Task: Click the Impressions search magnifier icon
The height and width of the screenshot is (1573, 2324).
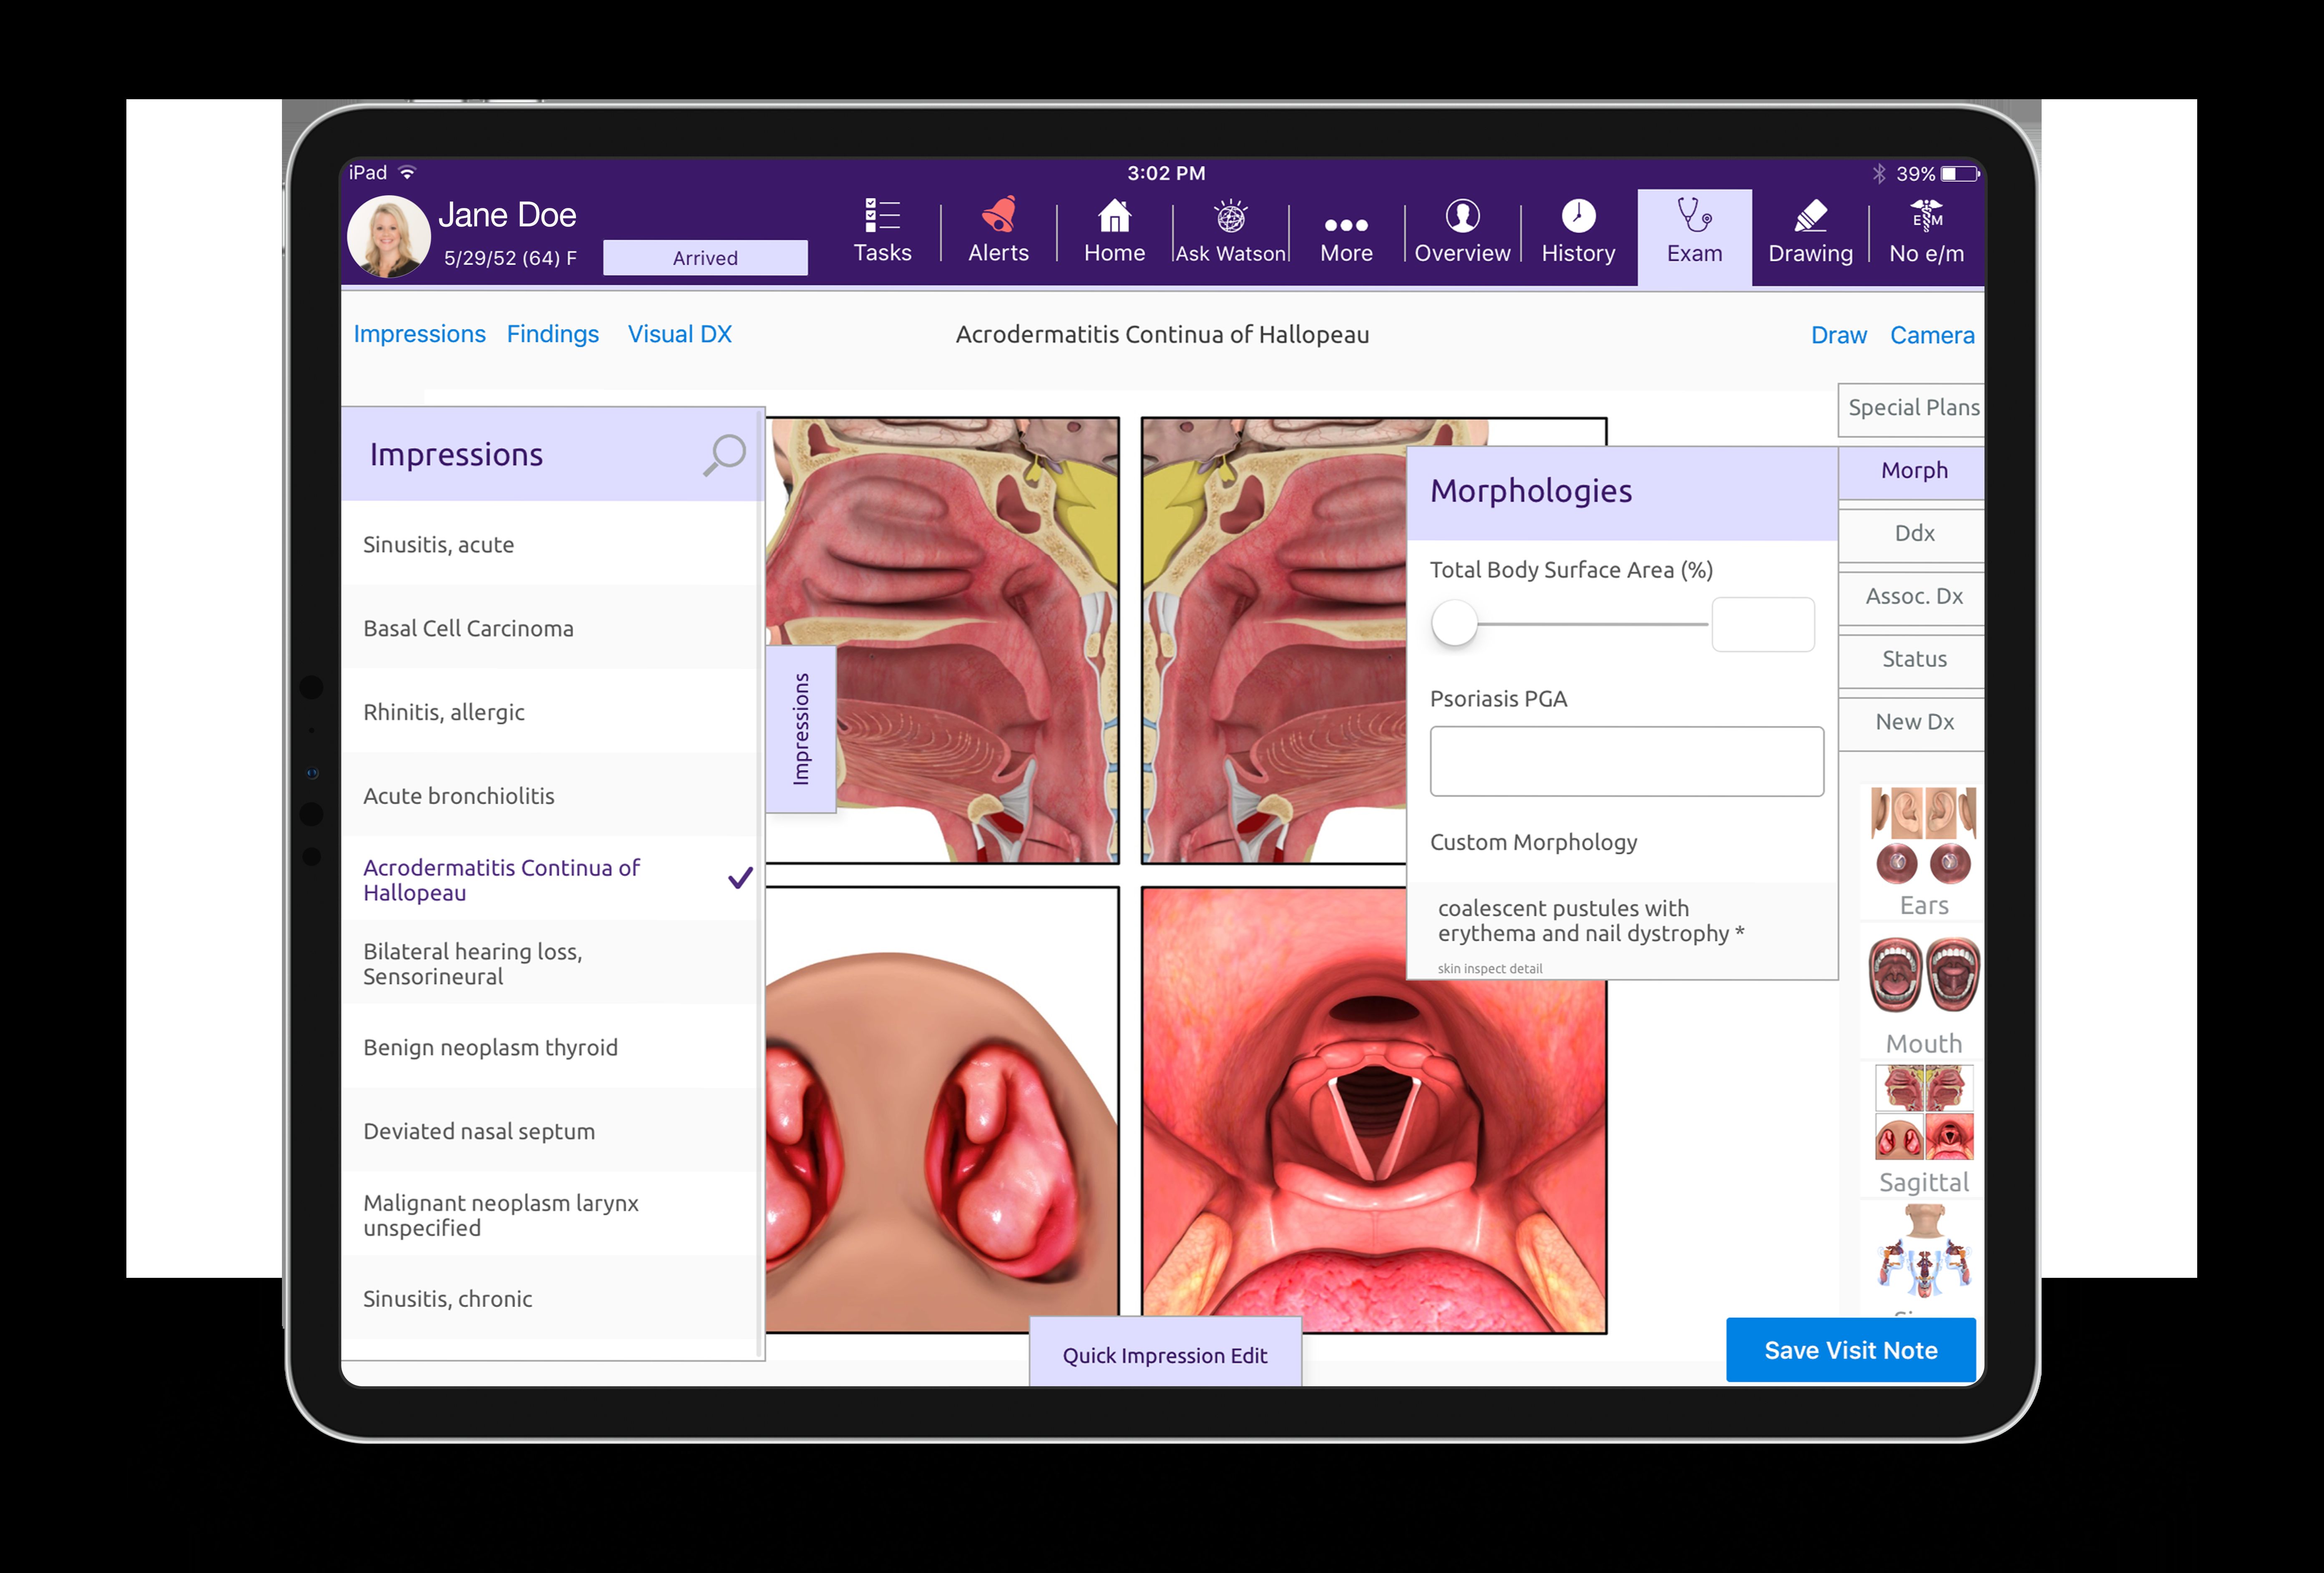Action: [x=724, y=455]
